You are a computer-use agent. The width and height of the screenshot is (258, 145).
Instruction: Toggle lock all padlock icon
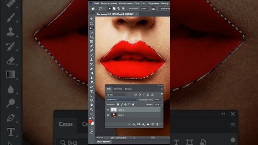coord(133,104)
